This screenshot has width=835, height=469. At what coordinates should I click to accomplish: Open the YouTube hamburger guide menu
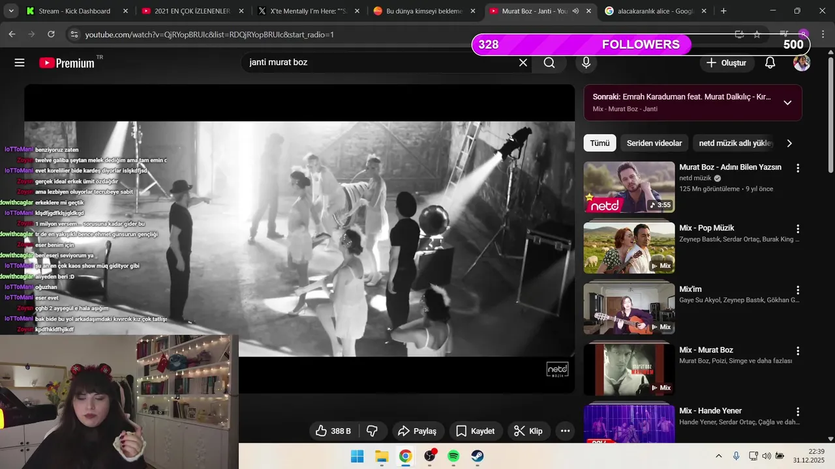(x=20, y=63)
